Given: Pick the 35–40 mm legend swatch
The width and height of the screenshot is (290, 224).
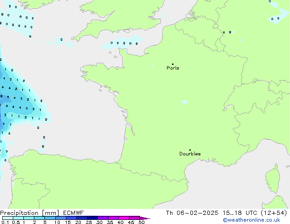Looking at the screenshot, I should coord(113,218).
